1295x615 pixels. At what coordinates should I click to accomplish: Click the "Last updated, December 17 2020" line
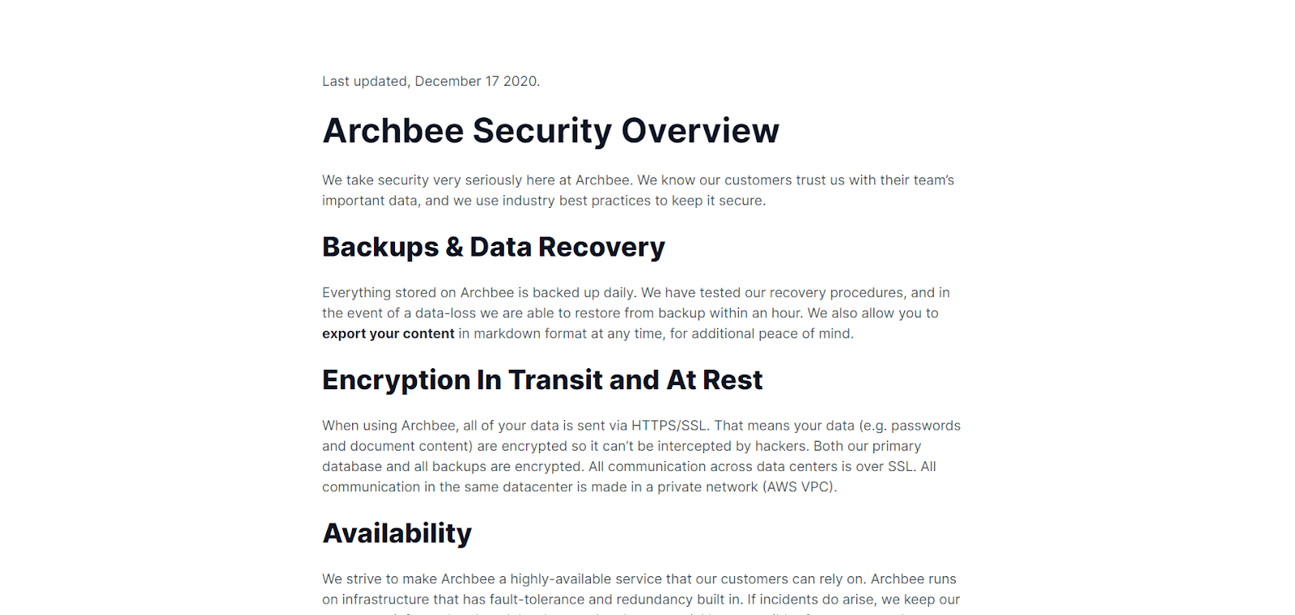[x=431, y=81]
